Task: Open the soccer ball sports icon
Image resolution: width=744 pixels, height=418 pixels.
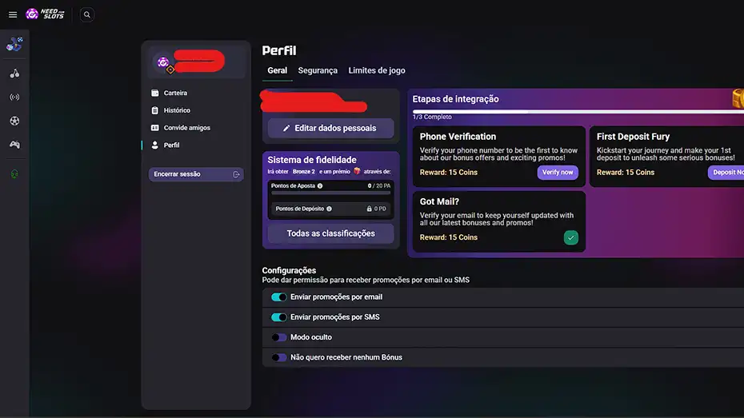Action: [14, 121]
